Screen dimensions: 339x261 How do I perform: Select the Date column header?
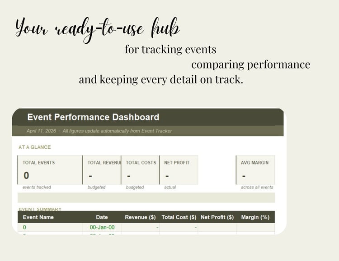point(102,217)
